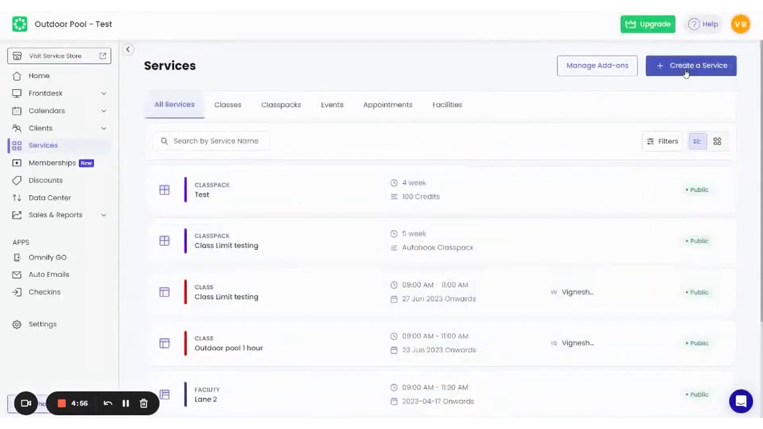
Task: Open the Help button
Action: 703,24
